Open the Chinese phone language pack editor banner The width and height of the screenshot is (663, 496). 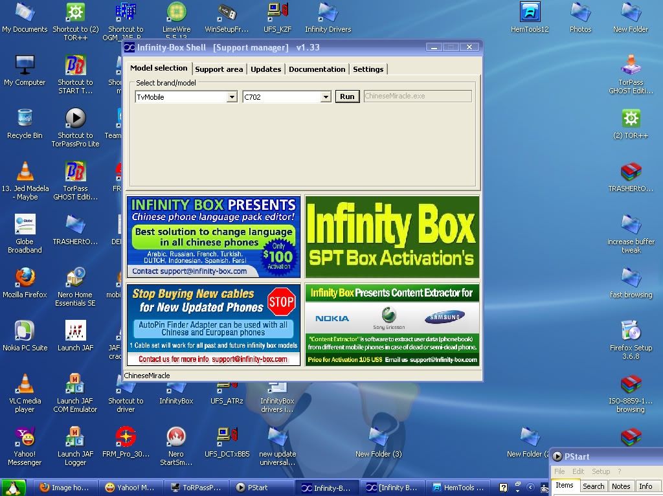[x=214, y=236]
